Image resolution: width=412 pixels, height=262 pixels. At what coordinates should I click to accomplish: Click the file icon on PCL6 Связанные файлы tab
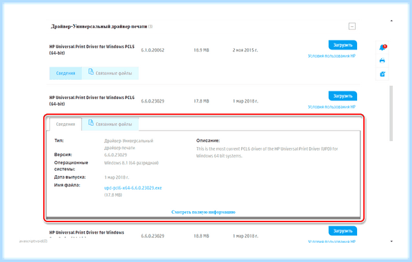tap(91, 122)
